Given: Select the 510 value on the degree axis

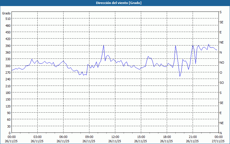Looking at the screenshot, I should coord(8,19).
